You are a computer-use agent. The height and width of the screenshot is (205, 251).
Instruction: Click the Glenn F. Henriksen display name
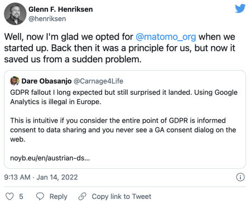[x=61, y=9]
